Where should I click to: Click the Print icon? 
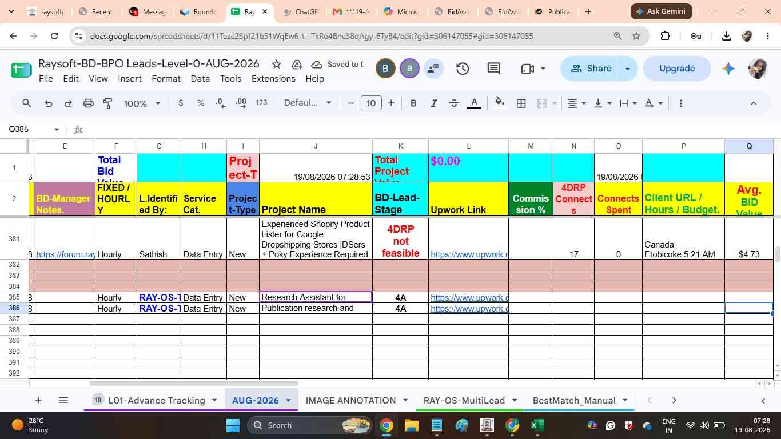coord(88,103)
